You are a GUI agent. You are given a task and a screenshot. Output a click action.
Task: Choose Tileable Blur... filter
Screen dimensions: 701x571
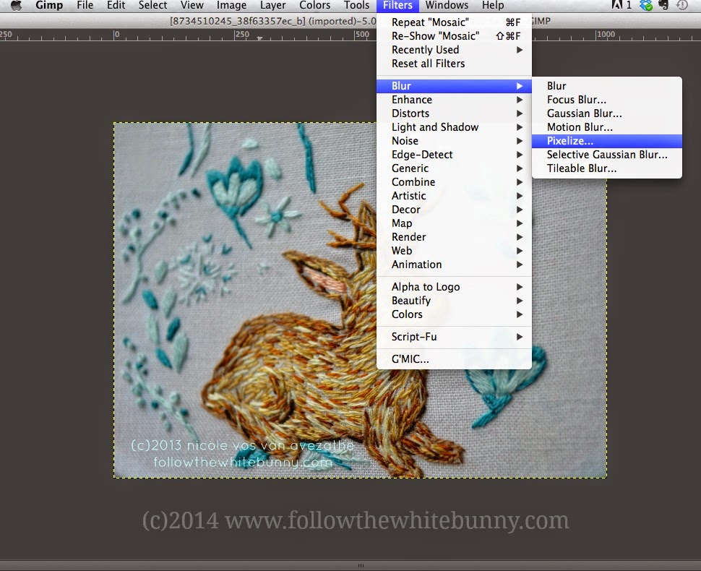[606, 168]
